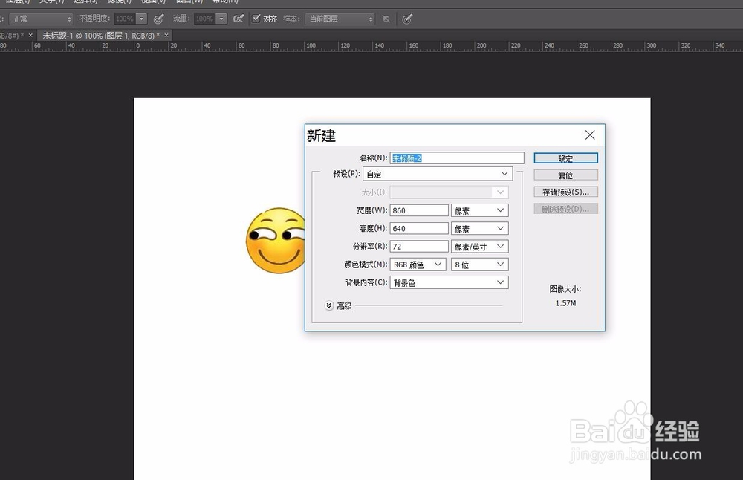The width and height of the screenshot is (743, 480).
Task: Click the 不透明度 100% value field
Action: 125,19
